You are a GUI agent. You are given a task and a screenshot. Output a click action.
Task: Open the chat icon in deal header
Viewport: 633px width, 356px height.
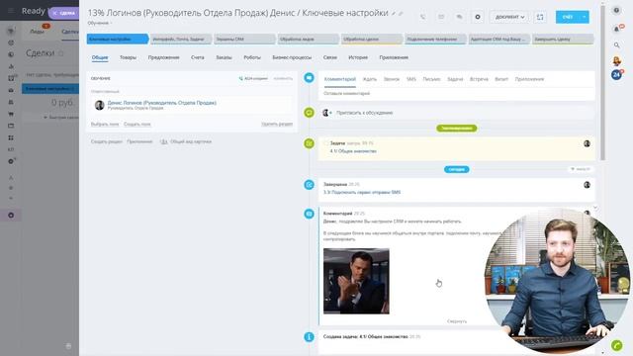[459, 17]
